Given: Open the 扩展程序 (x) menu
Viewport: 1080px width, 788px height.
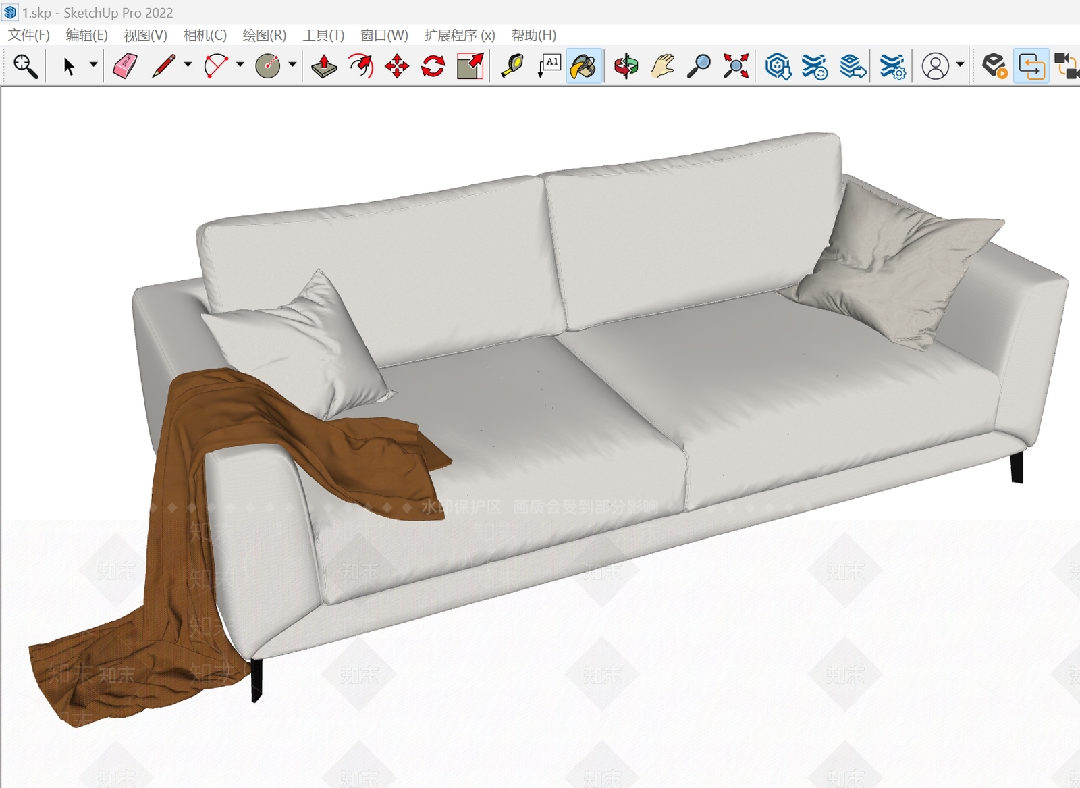Looking at the screenshot, I should click(460, 35).
